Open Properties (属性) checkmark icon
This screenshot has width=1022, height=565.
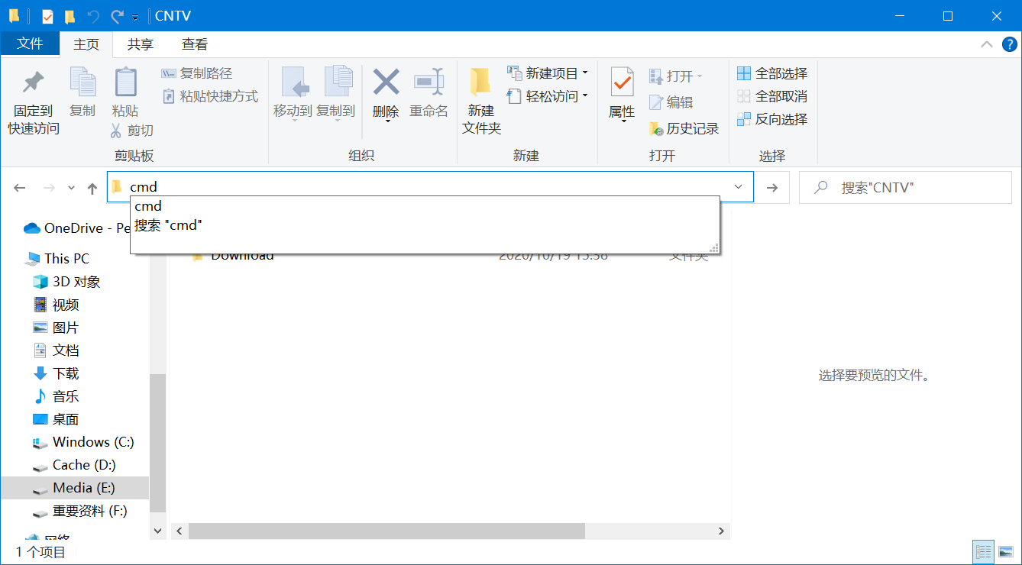622,82
